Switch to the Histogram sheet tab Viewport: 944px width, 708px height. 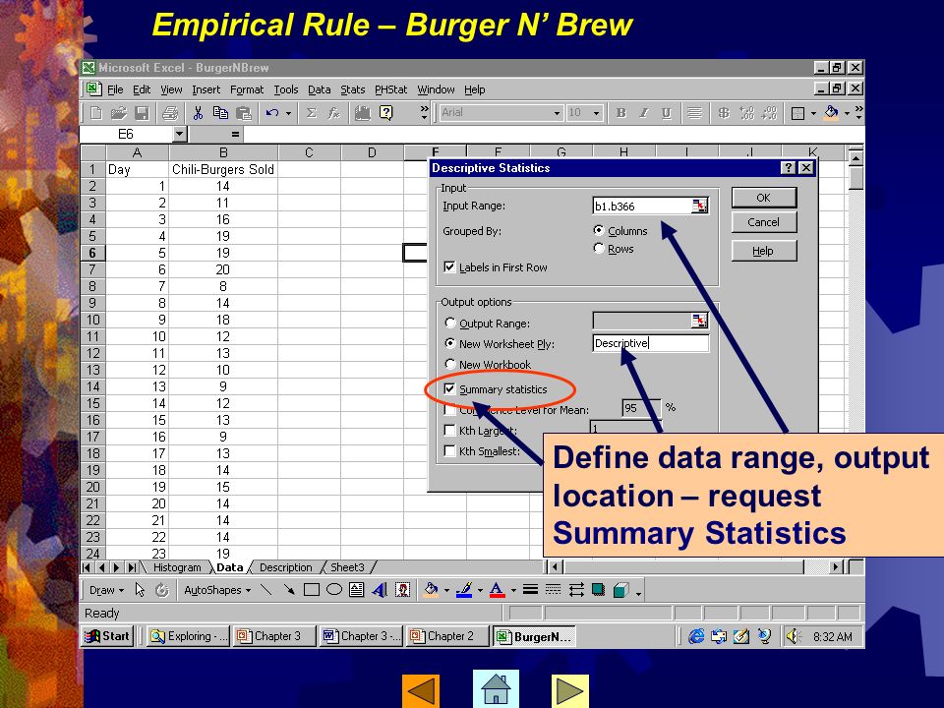pos(177,567)
